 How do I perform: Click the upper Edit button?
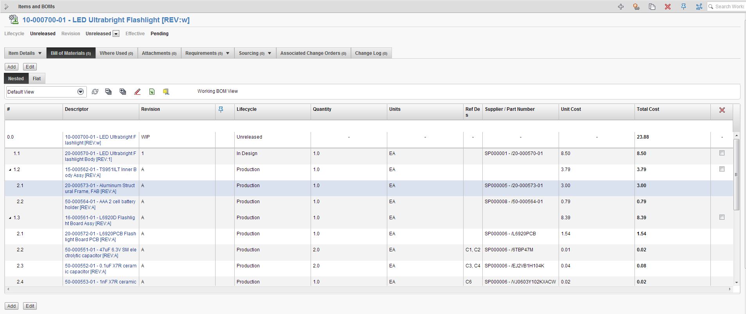tap(30, 67)
